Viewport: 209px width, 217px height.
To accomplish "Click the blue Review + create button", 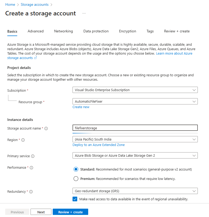I will click(x=70, y=212).
